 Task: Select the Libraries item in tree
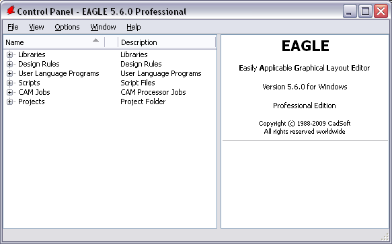pyautogui.click(x=32, y=54)
